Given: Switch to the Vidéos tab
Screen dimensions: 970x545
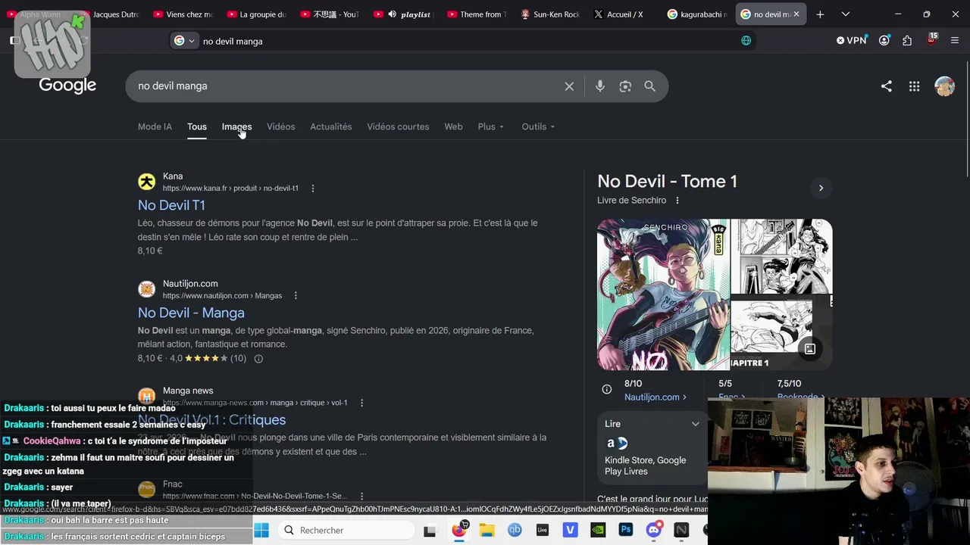Looking at the screenshot, I should [281, 127].
